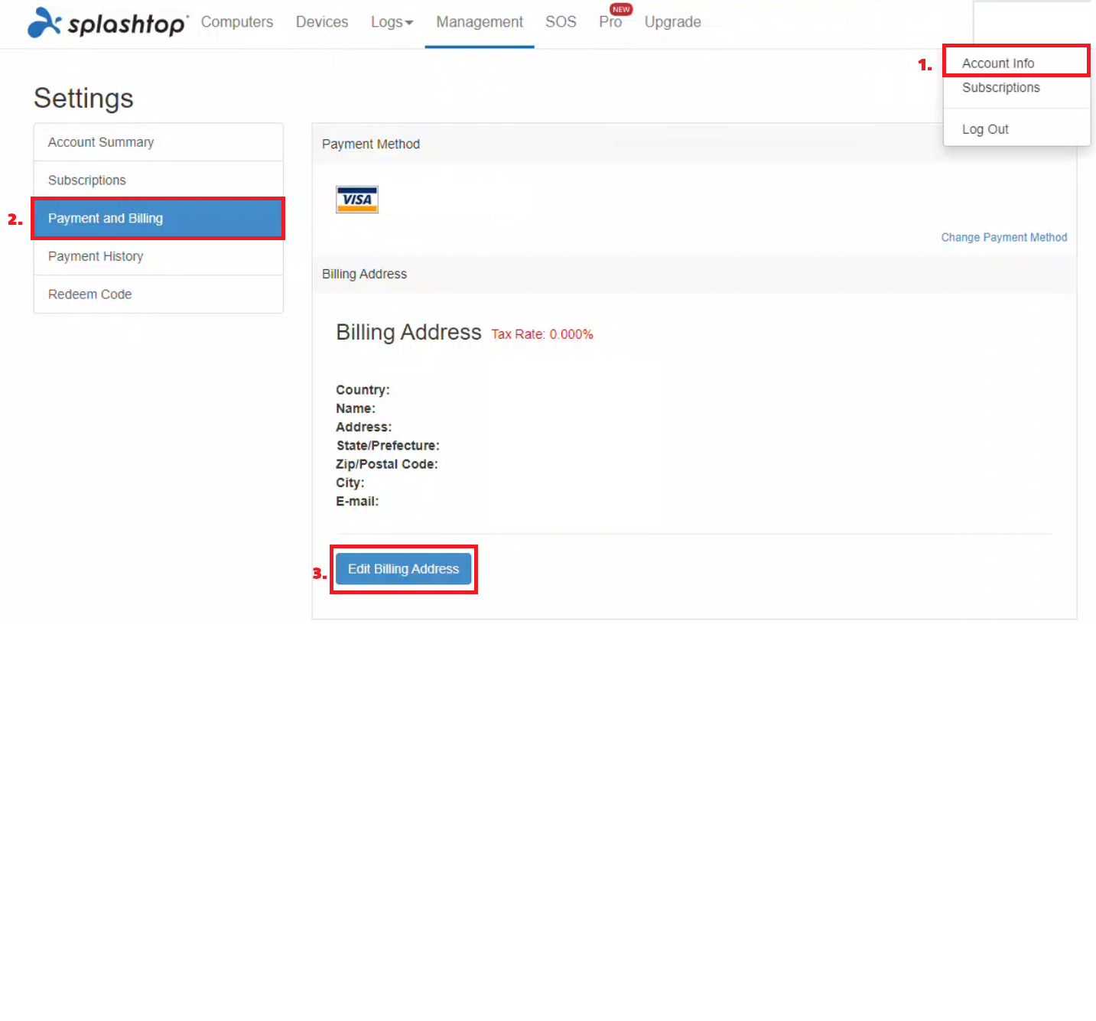Open the Computers page

click(x=237, y=22)
